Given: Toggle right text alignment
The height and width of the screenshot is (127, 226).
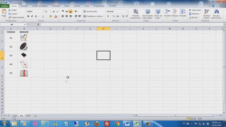Looking at the screenshot, I should click(71, 16).
